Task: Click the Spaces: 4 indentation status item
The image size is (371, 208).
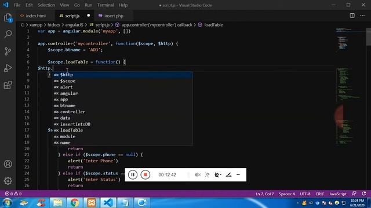Action: coord(286,194)
